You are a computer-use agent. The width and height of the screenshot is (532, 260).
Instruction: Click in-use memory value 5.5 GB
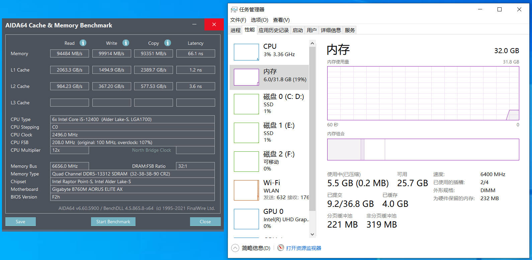[358, 183]
